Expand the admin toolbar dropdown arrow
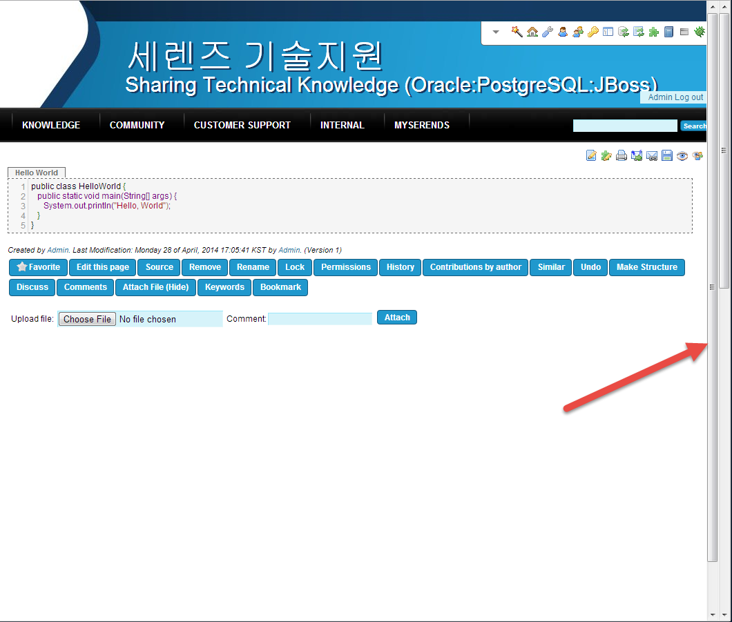This screenshot has height=622, width=732. [x=496, y=32]
